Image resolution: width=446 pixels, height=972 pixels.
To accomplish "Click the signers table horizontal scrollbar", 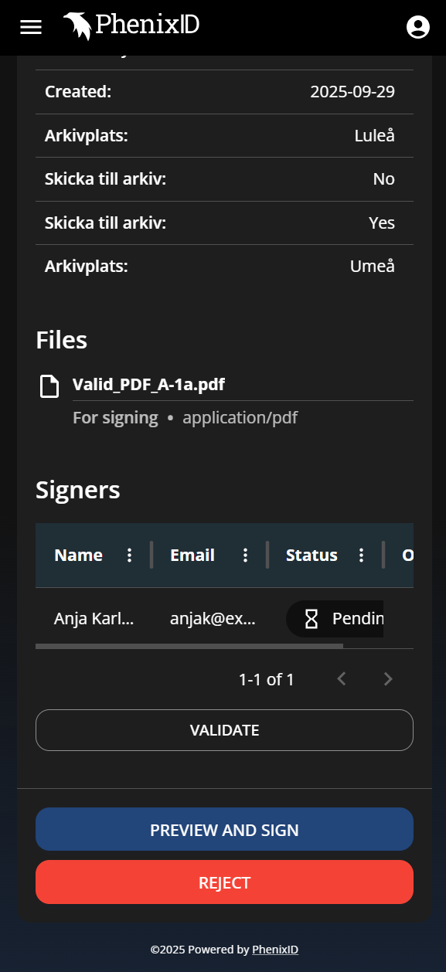I will (x=189, y=646).
